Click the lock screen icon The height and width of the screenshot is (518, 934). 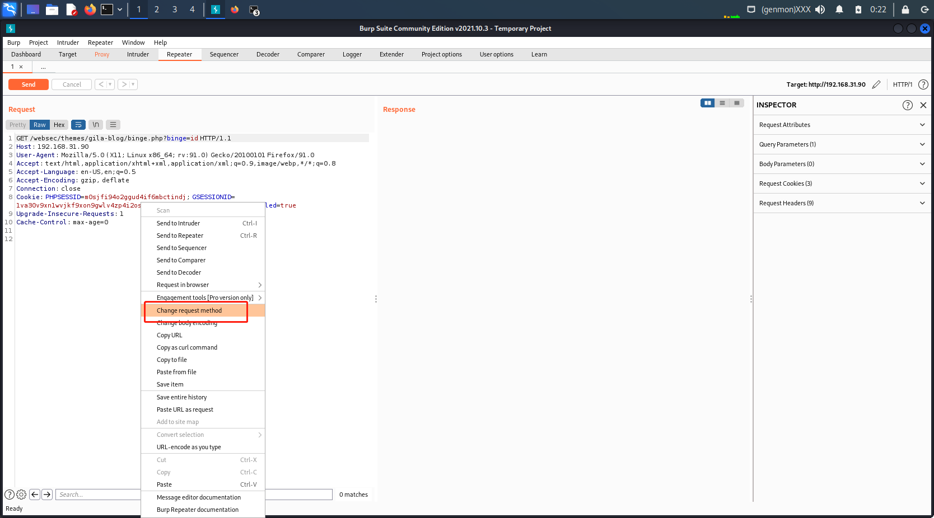pyautogui.click(x=905, y=10)
